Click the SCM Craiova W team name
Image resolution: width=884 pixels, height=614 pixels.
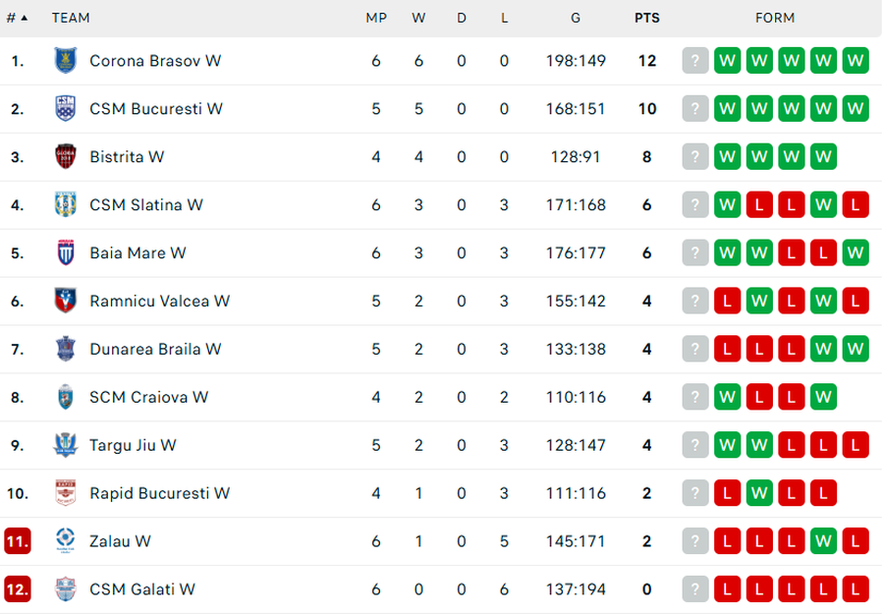(x=148, y=398)
